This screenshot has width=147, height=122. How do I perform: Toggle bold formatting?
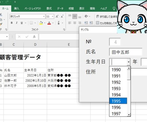pyautogui.click(x=12, y=23)
